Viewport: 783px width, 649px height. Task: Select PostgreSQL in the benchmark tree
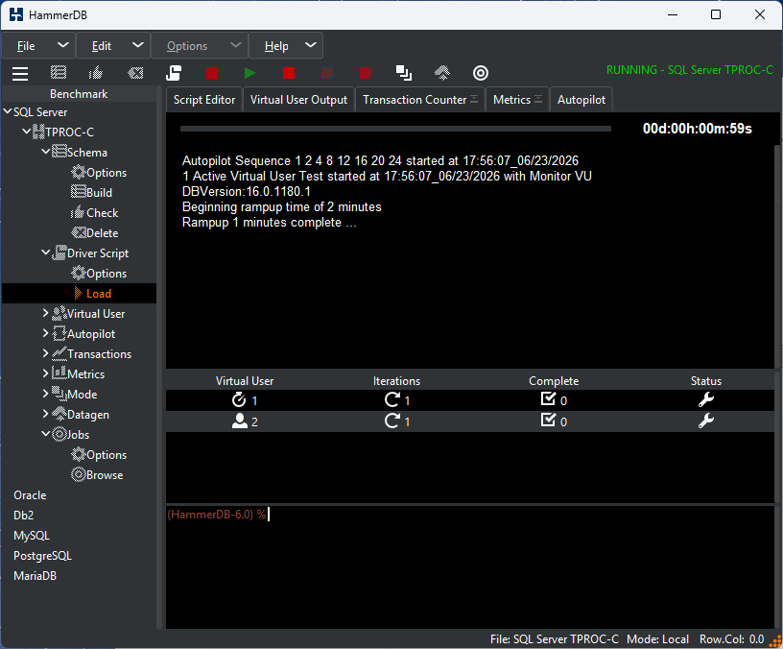pyautogui.click(x=42, y=556)
